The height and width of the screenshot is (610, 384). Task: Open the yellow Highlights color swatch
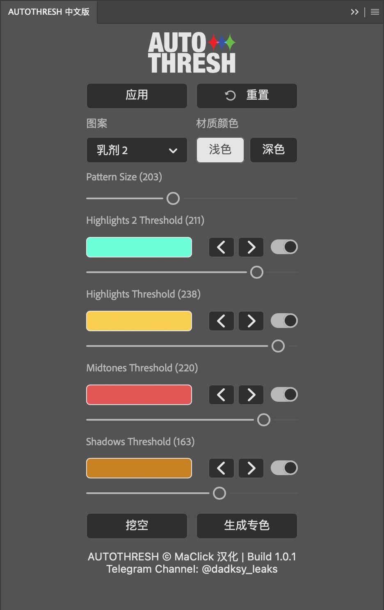[x=139, y=321]
